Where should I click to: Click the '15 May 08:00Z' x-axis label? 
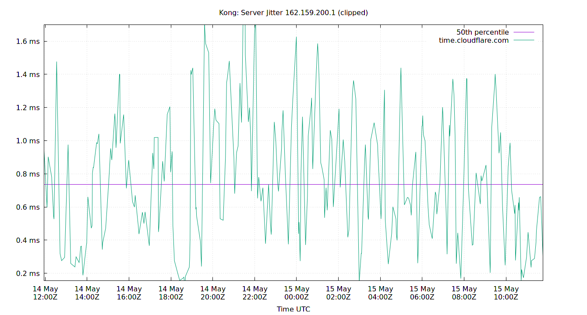click(464, 293)
